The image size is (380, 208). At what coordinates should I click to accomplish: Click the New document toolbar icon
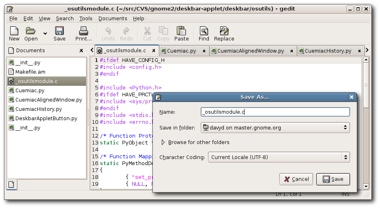point(14,31)
